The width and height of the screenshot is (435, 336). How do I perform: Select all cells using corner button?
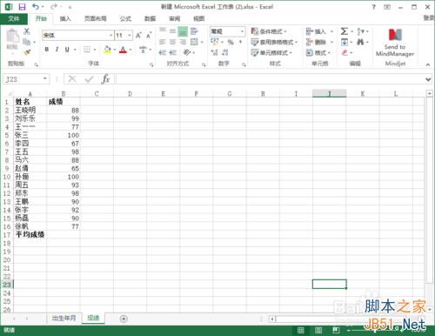coord(9,93)
